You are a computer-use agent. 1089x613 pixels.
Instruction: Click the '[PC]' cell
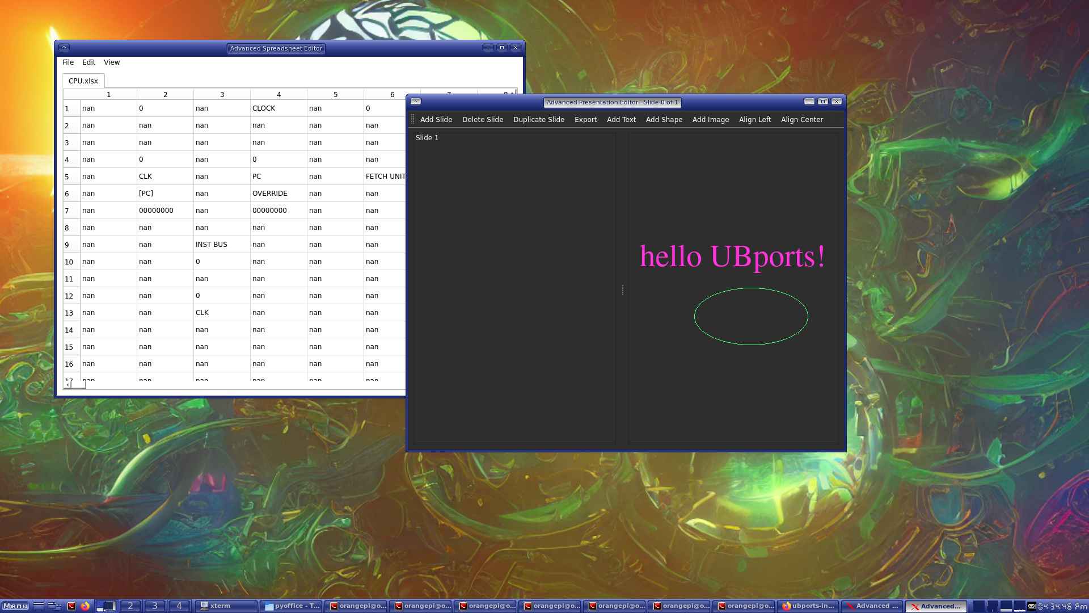click(165, 194)
